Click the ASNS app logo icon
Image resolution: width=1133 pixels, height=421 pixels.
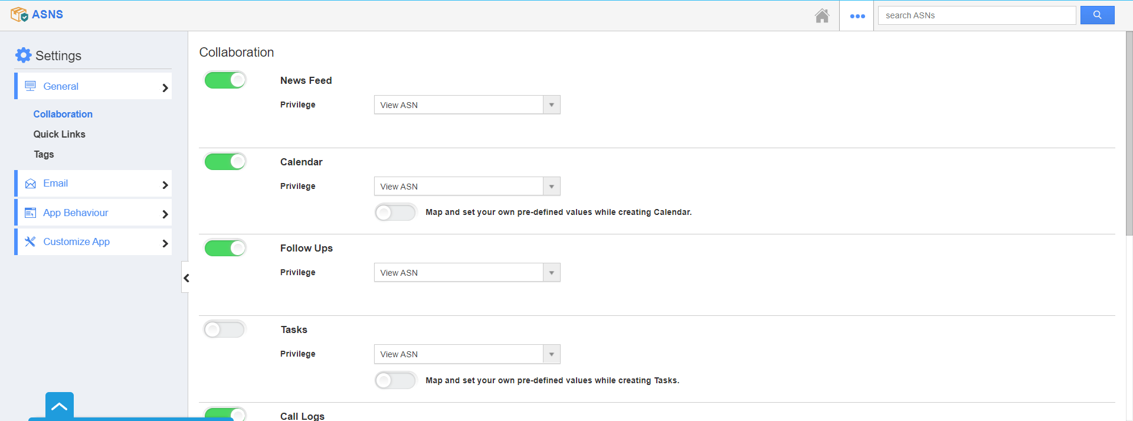coord(19,14)
